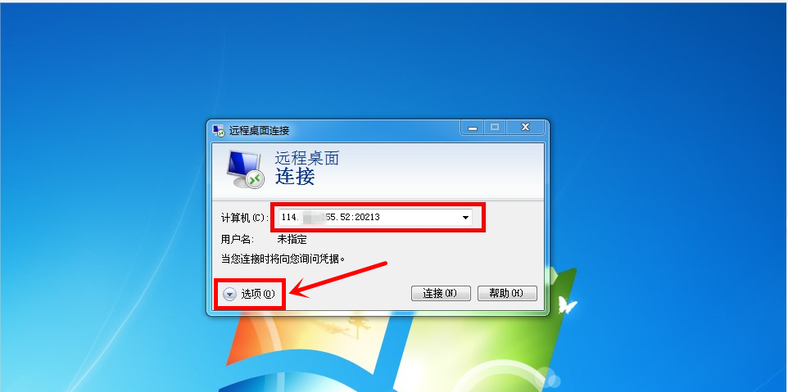Click the Remote Desktop icon in title bar

[218, 130]
